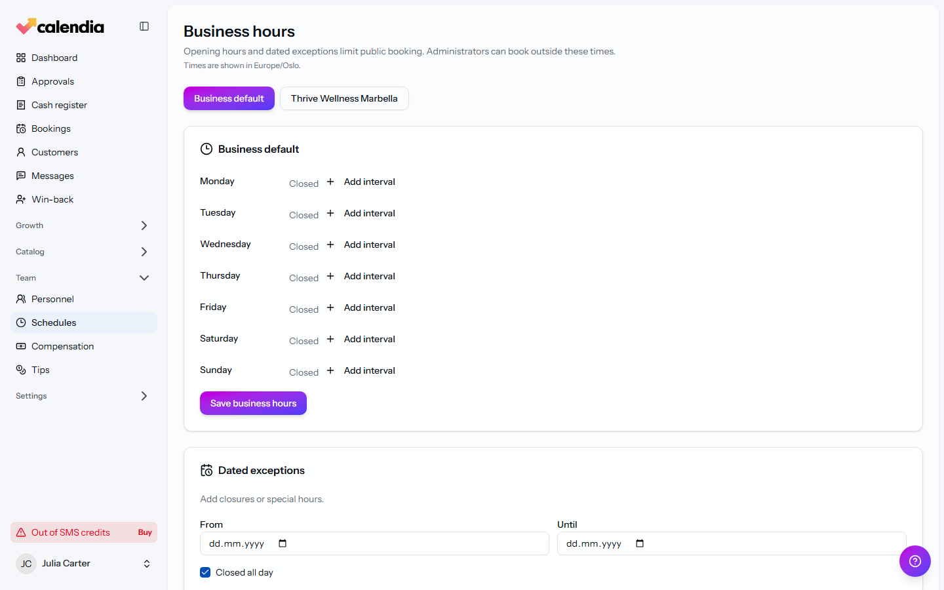Open Tips page
Screen dimensions: 944x590
pyautogui.click(x=84, y=370)
